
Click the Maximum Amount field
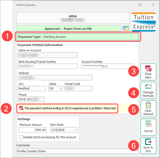(33, 130)
